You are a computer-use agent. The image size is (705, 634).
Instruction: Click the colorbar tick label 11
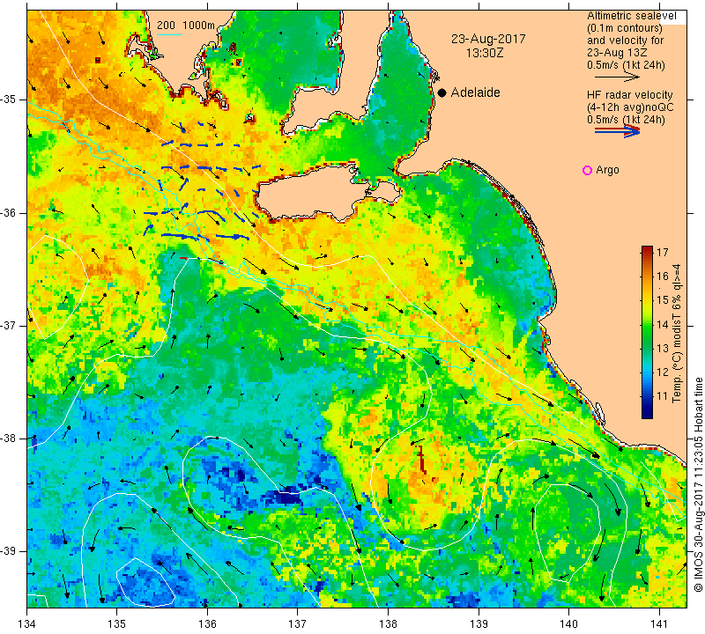coord(663,396)
